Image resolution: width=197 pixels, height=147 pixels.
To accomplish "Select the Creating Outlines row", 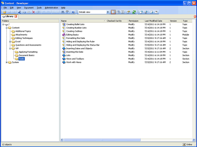I will (126, 31).
